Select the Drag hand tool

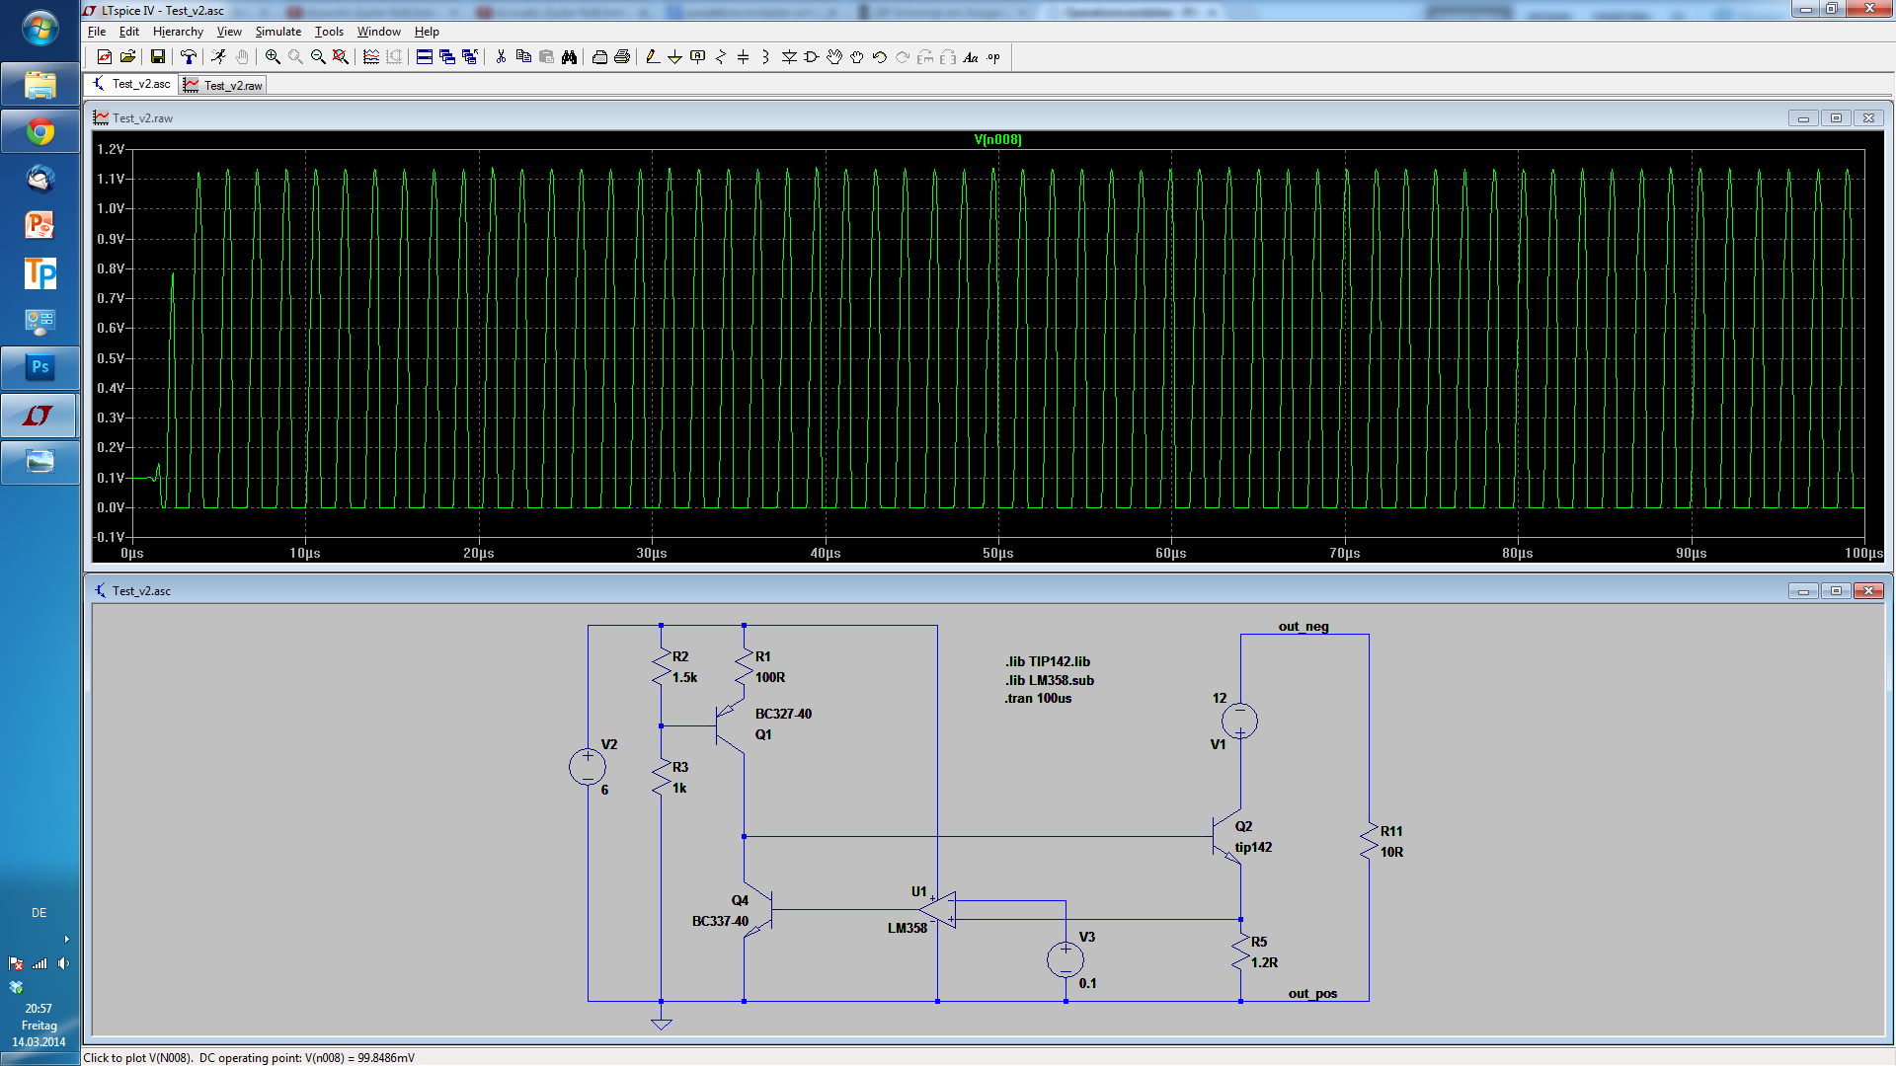[856, 57]
